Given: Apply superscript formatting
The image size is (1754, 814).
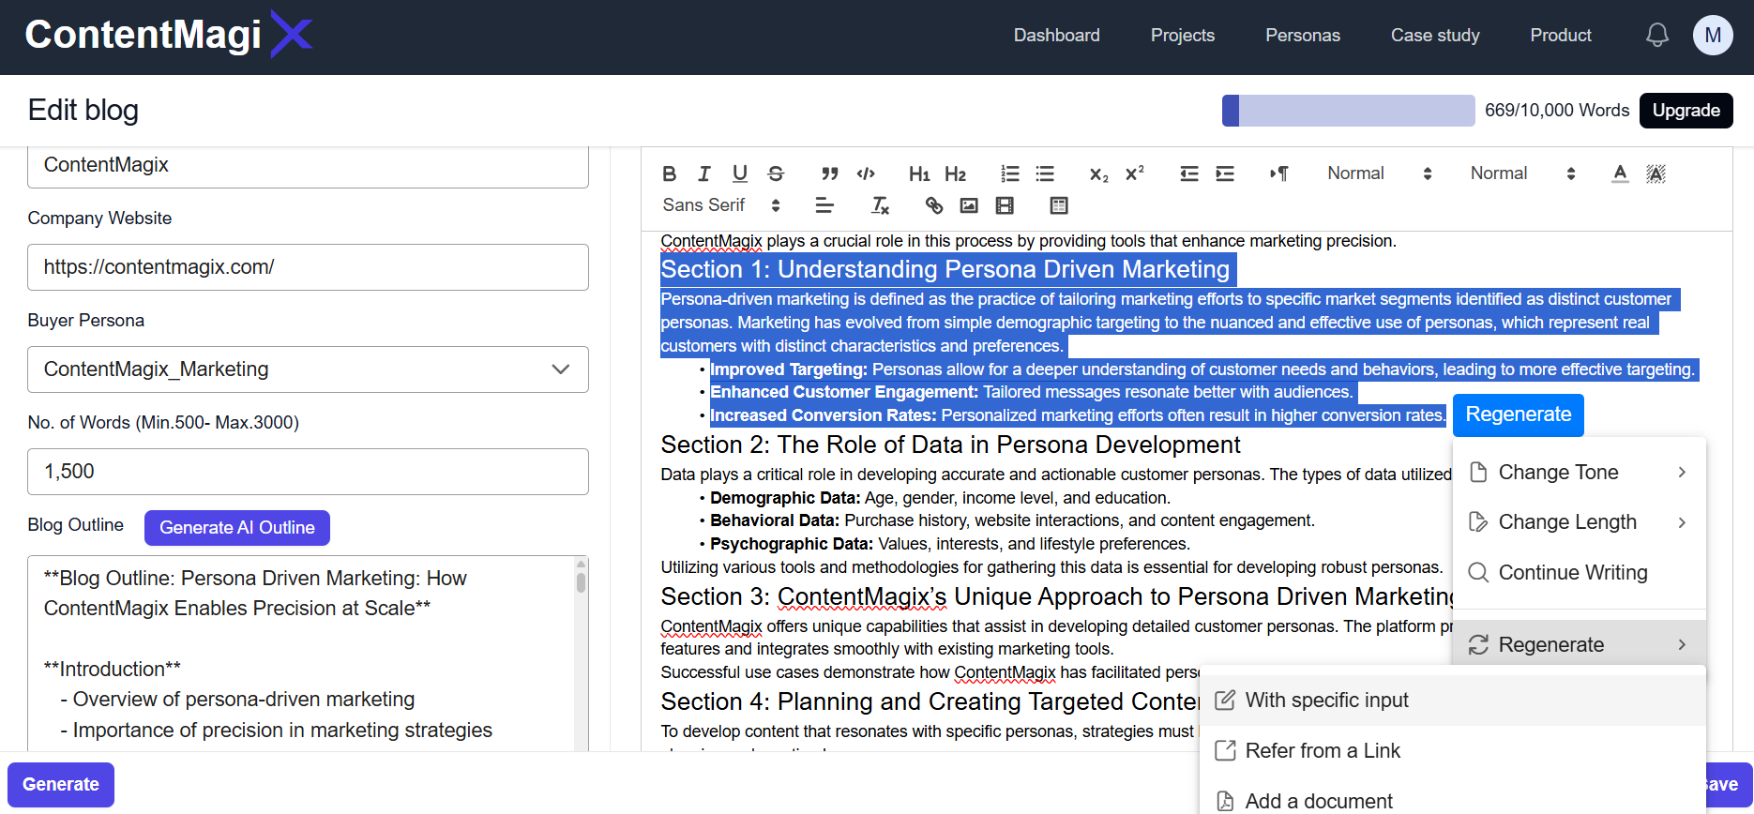Looking at the screenshot, I should 1135,173.
